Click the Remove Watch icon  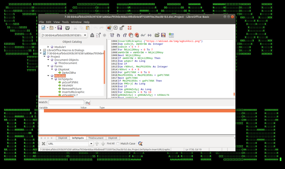[x=88, y=103]
